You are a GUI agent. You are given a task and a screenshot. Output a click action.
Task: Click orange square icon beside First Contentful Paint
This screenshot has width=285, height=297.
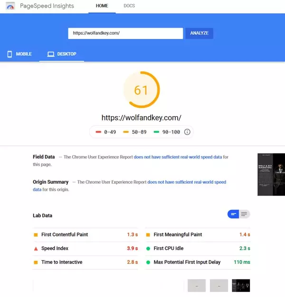click(36, 235)
